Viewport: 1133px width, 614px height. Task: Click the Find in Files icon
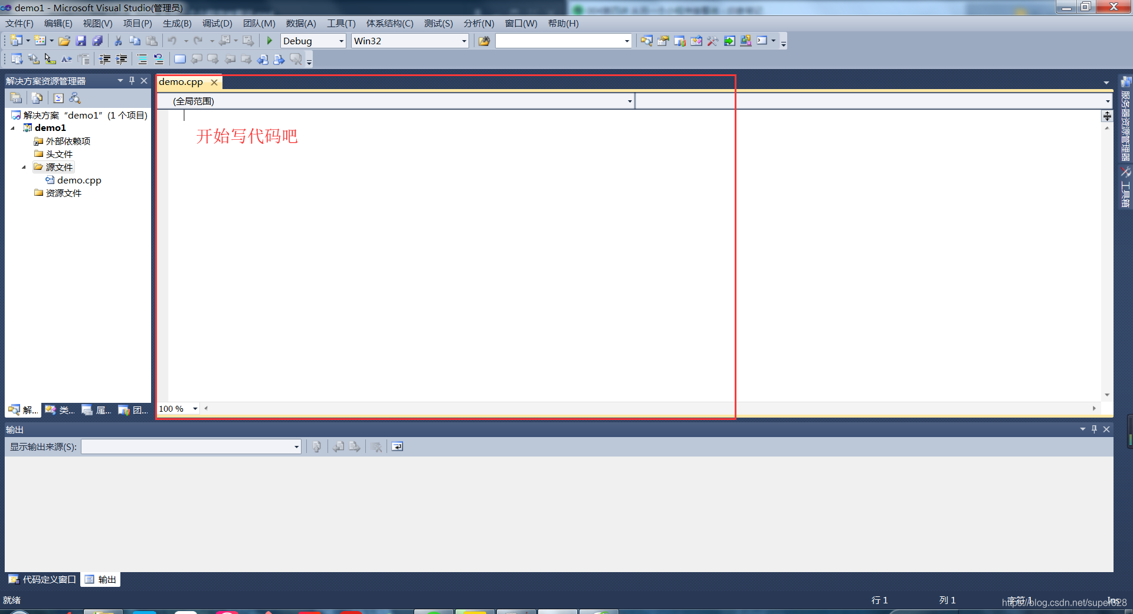pos(484,41)
